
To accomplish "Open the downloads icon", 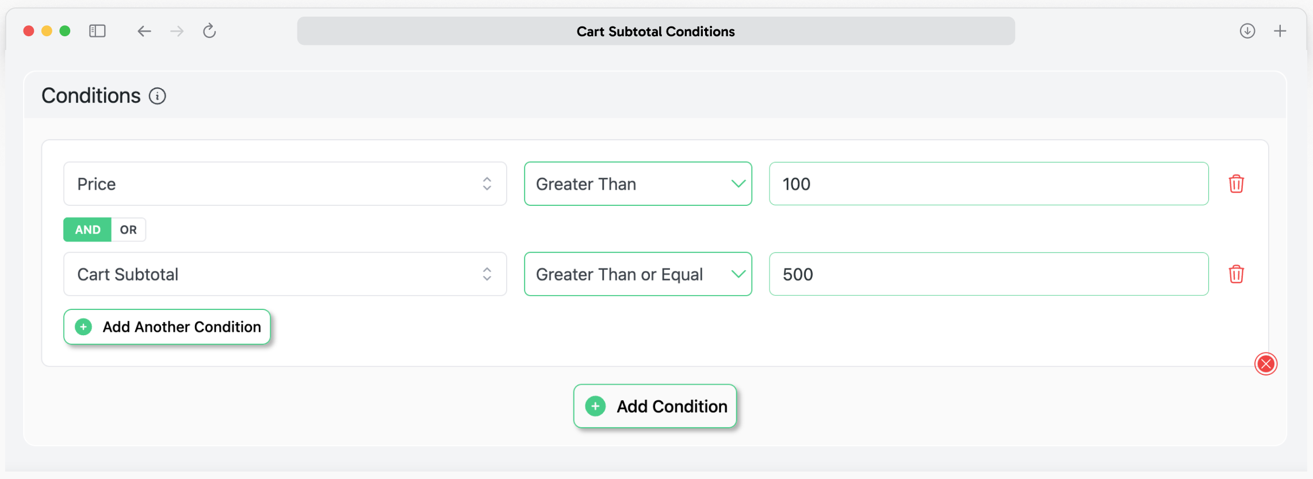I will click(x=1247, y=31).
